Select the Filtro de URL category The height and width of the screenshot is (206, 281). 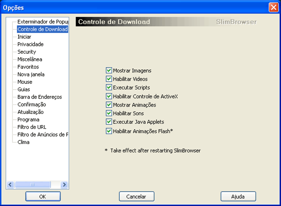point(32,127)
